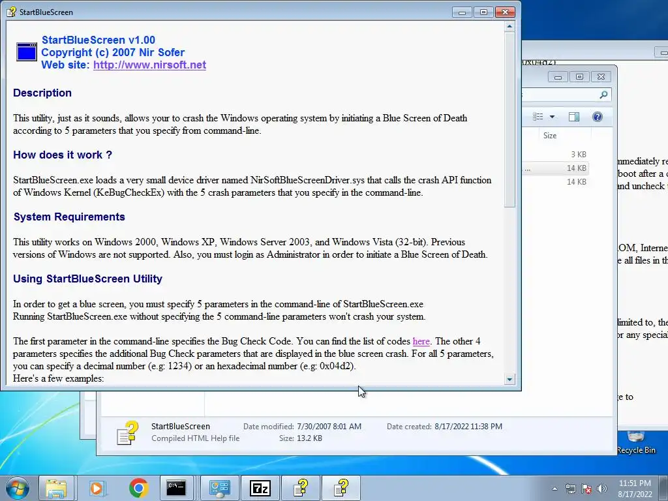Open Windows Explorer from the taskbar
The height and width of the screenshot is (501, 668).
point(56,488)
